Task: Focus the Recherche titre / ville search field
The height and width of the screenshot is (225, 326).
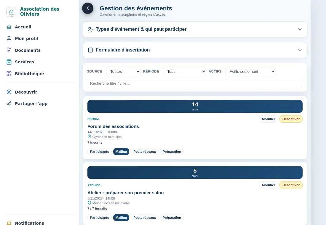Action: (x=195, y=83)
